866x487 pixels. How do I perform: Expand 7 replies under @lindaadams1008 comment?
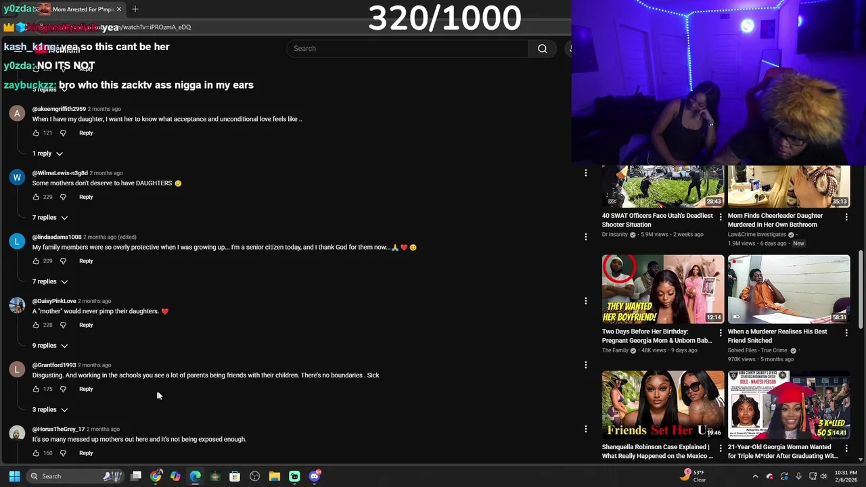click(x=50, y=281)
